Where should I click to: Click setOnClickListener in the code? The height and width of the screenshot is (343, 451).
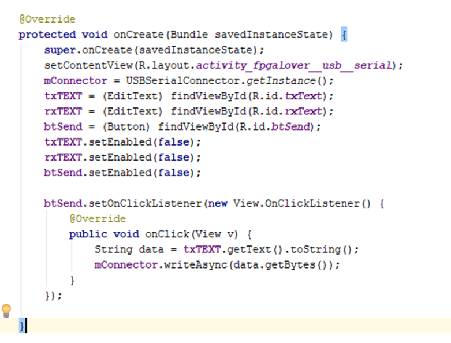[145, 204]
